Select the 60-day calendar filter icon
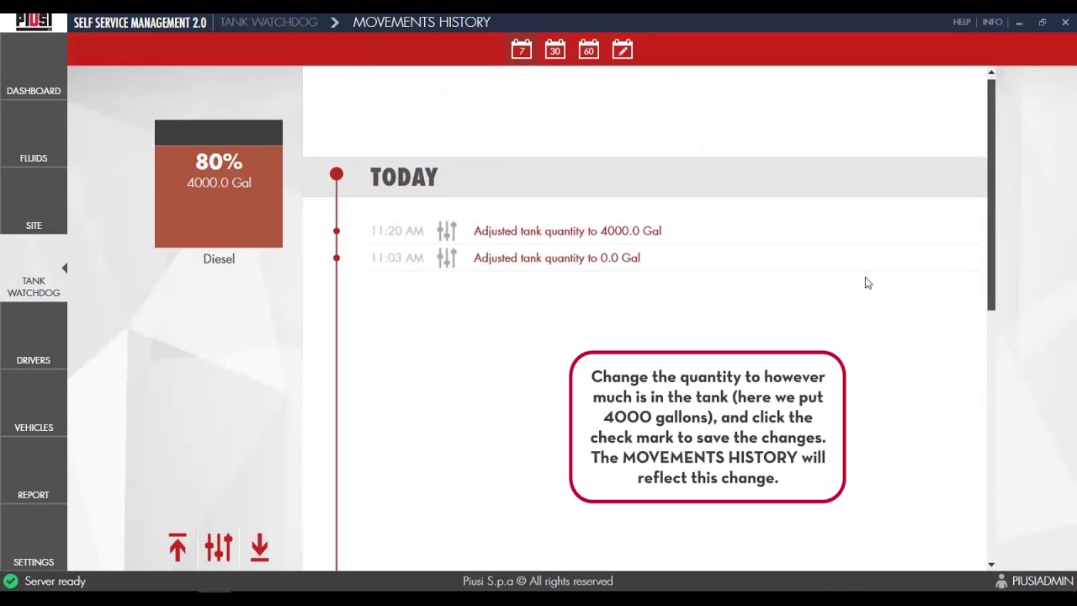Screen dimensions: 1077x606 click(588, 50)
